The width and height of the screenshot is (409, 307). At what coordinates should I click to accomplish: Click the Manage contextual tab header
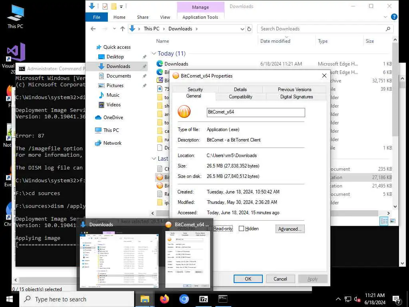(x=201, y=7)
